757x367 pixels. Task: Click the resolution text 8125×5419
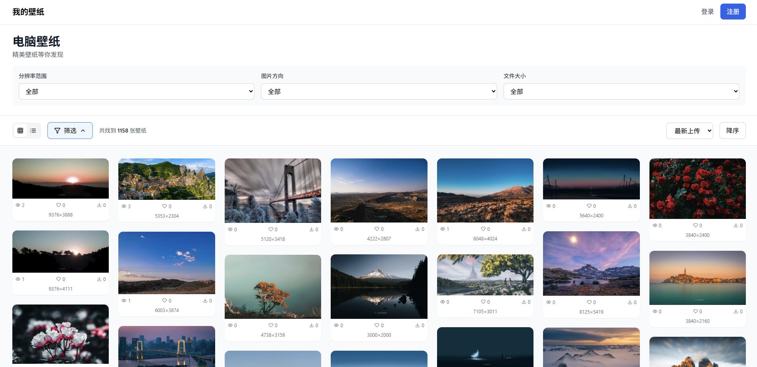tap(591, 312)
